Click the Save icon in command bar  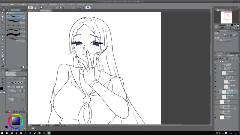[x=41, y=7]
